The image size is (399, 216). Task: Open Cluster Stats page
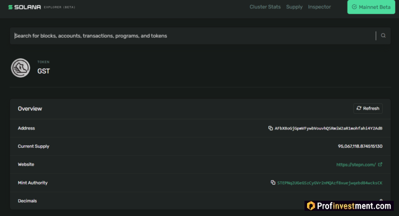[x=265, y=7]
